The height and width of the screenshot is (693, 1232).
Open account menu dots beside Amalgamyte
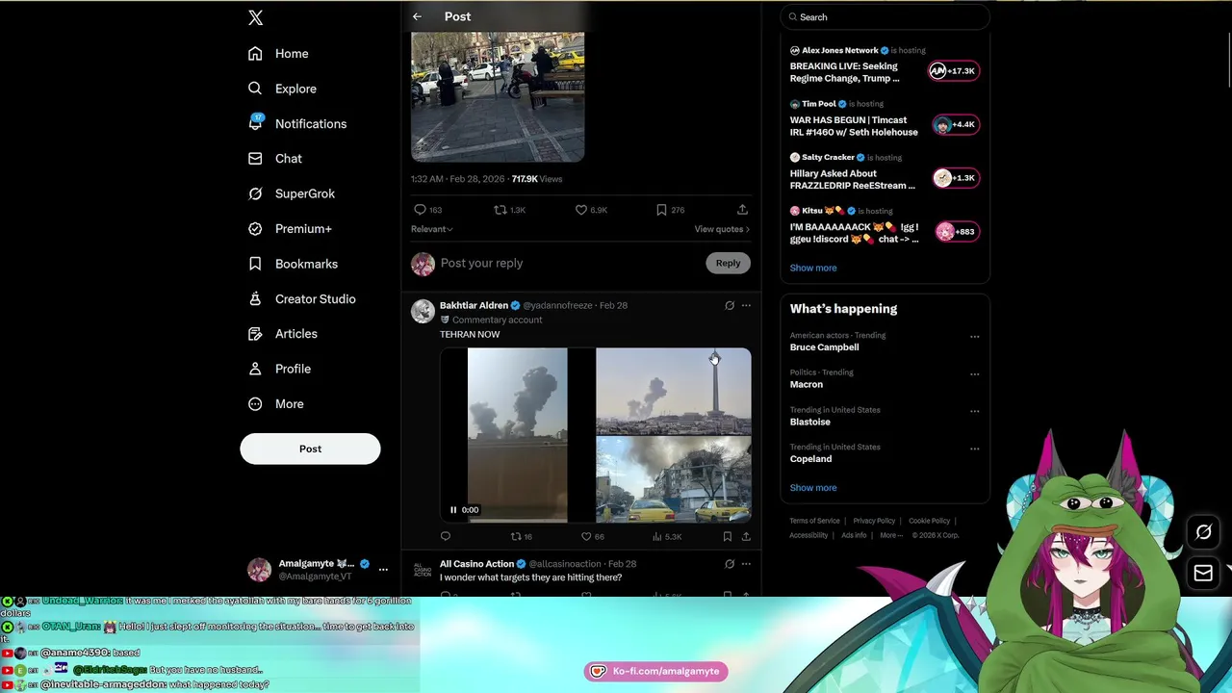pos(383,570)
